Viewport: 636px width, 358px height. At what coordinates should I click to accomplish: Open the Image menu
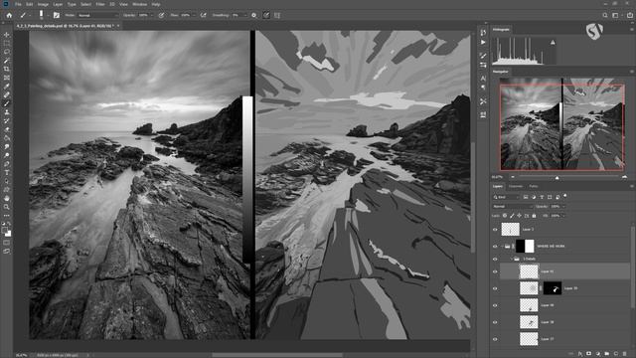(43, 4)
